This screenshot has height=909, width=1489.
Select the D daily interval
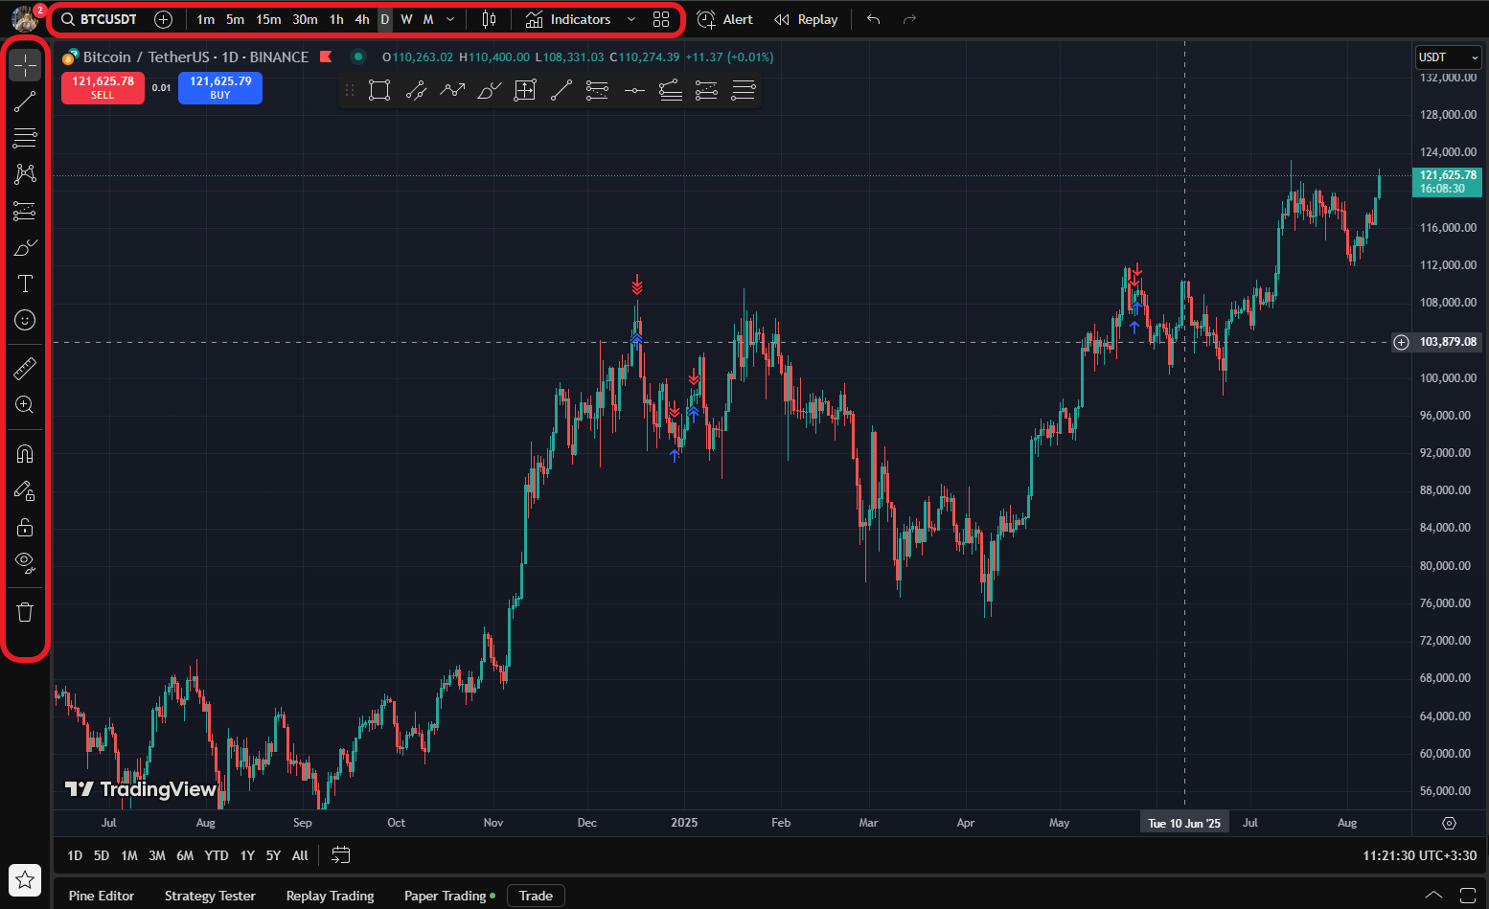click(x=384, y=19)
